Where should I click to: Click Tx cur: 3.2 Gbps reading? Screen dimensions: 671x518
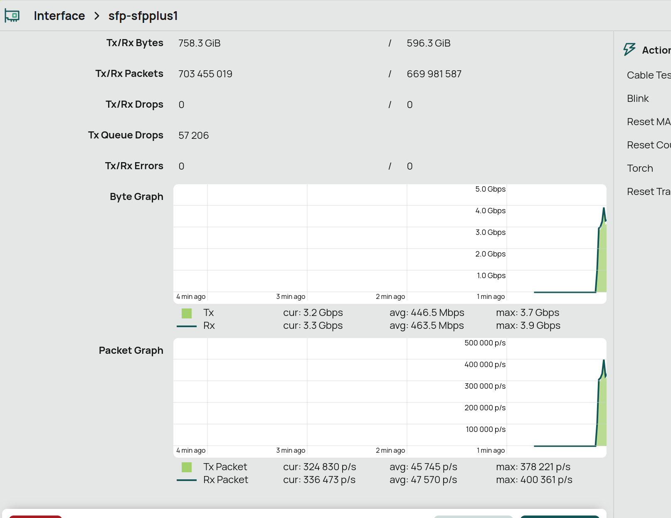coord(313,313)
